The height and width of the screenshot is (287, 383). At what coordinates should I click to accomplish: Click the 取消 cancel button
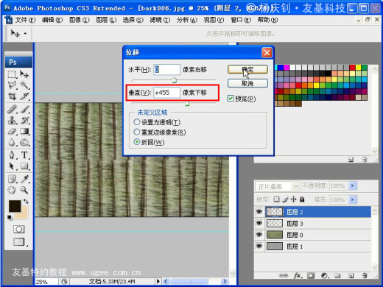pyautogui.click(x=247, y=83)
